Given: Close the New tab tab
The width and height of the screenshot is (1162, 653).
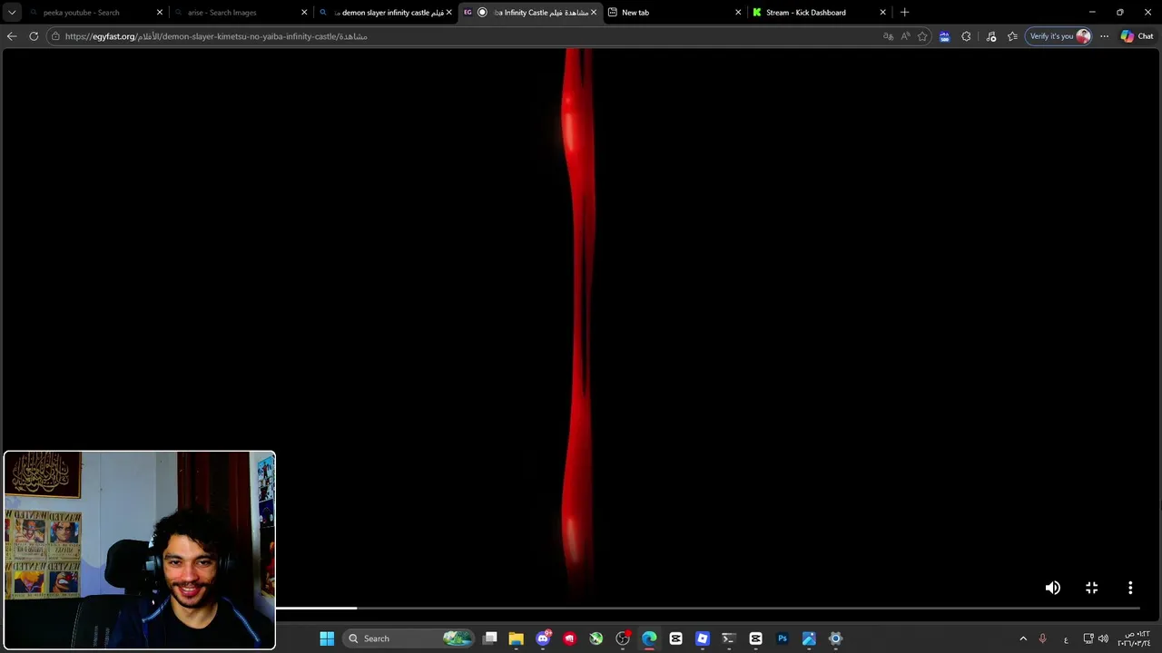Looking at the screenshot, I should click(x=738, y=13).
